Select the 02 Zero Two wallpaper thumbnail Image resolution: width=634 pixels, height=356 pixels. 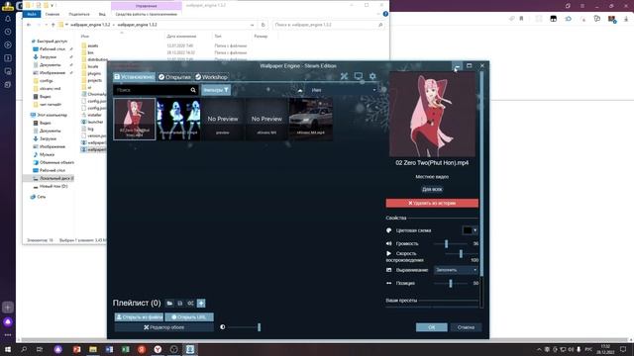(x=135, y=119)
